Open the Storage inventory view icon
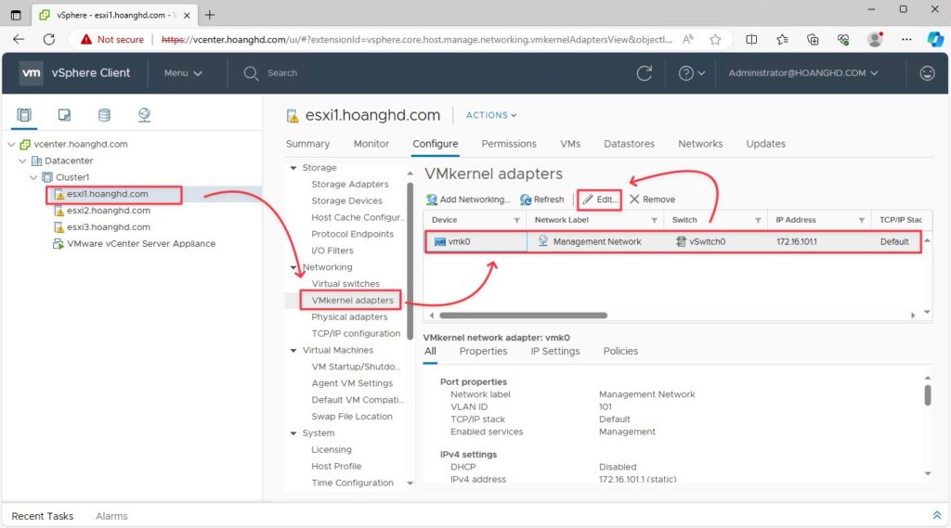The image size is (951, 528). 104,114
